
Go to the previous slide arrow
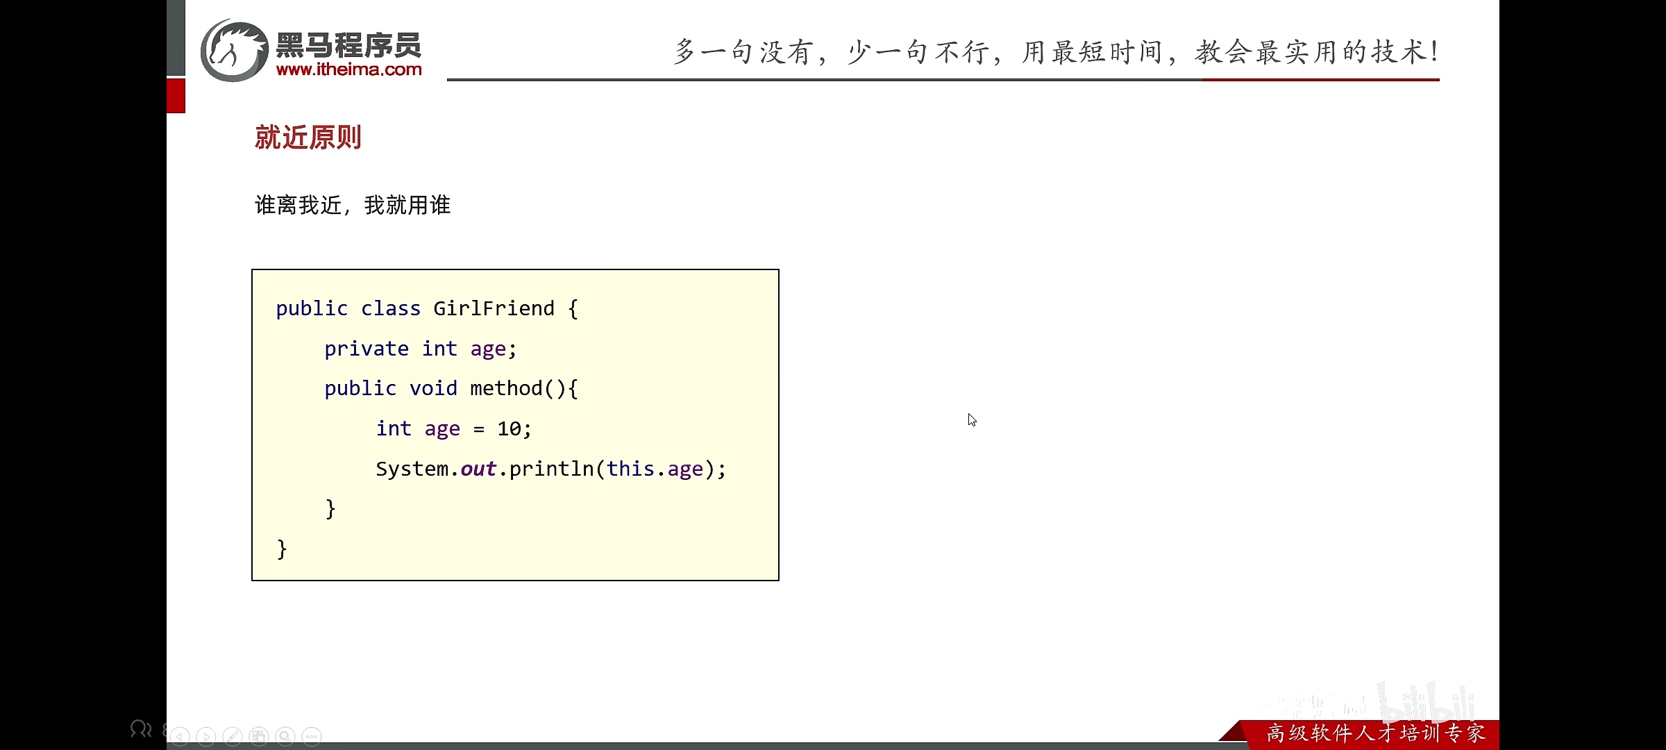180,736
